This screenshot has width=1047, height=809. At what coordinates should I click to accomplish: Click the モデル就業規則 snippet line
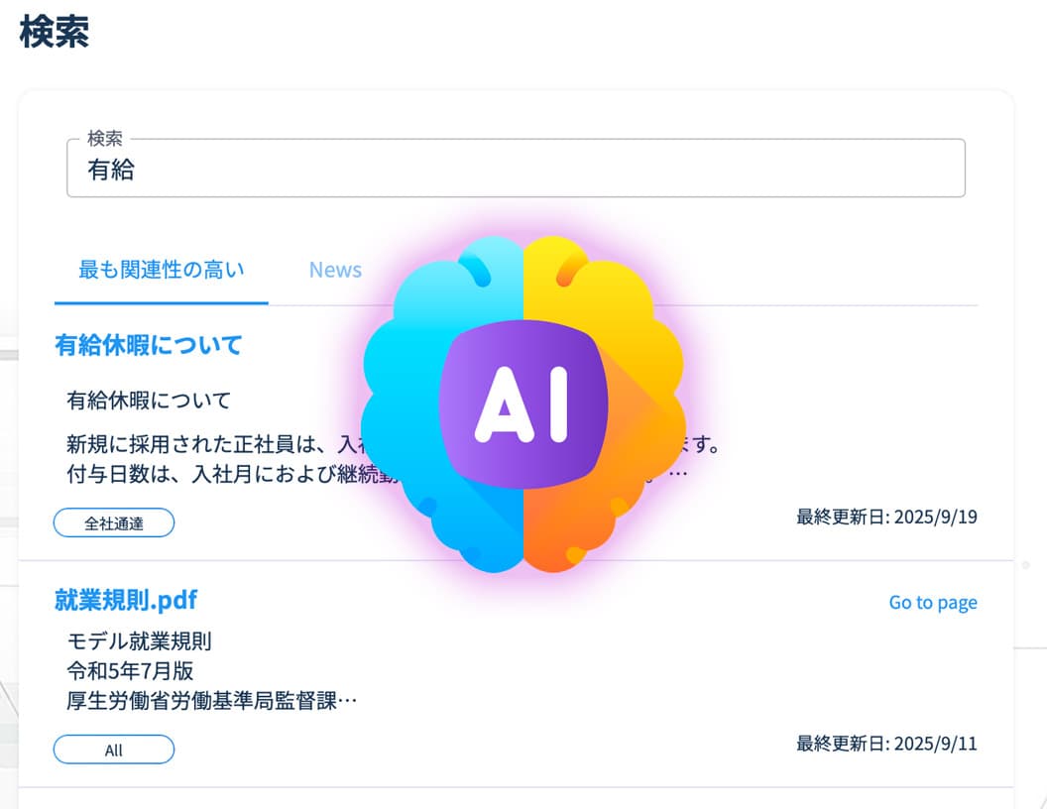point(140,640)
